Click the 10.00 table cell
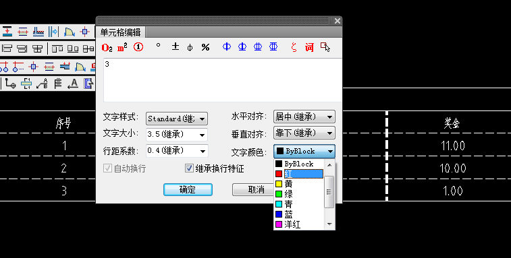The image size is (511, 258). pos(452,168)
